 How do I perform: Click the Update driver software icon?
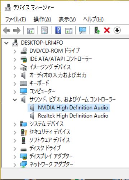[97, 30]
